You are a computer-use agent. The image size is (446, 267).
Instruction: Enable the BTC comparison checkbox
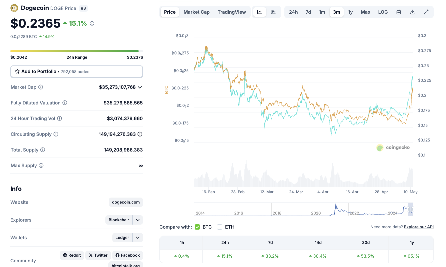pos(197,227)
